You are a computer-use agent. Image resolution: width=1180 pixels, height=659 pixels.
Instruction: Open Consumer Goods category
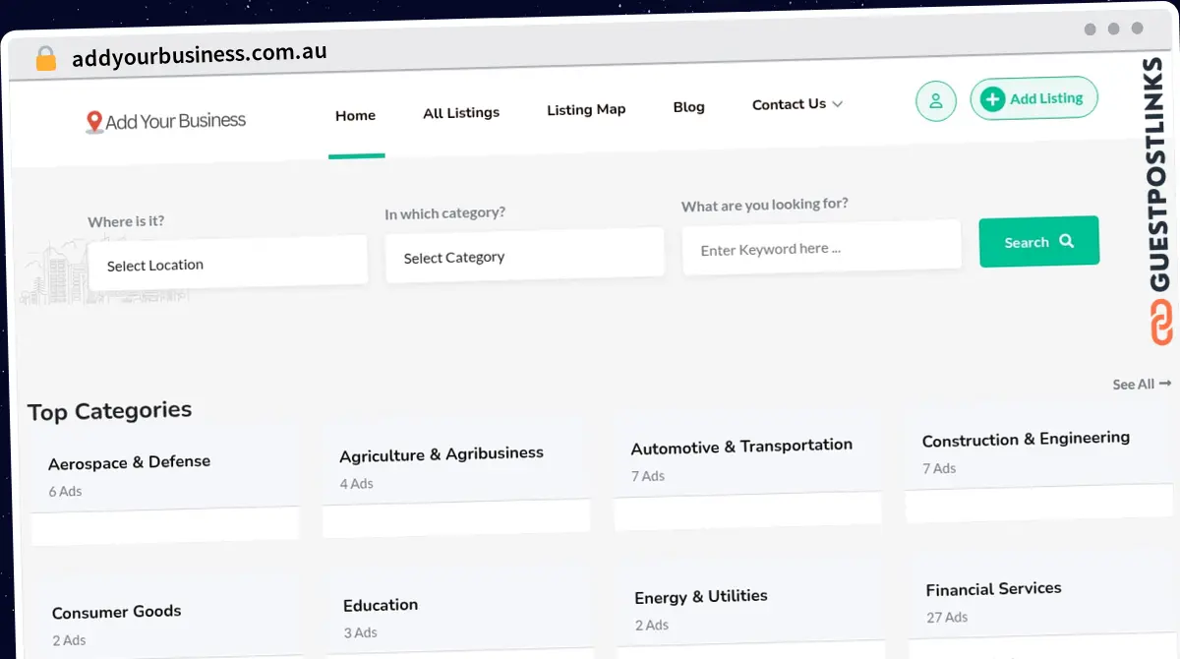pos(116,612)
